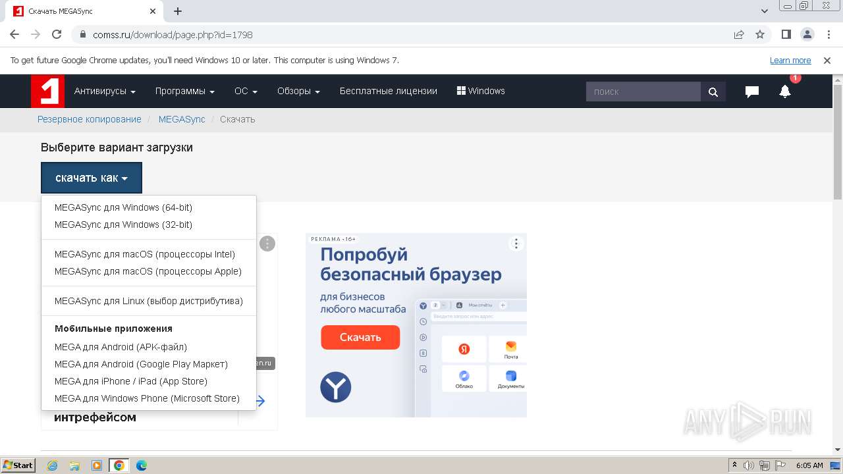Open the notifications bell icon
This screenshot has width=843, height=474.
784,92
